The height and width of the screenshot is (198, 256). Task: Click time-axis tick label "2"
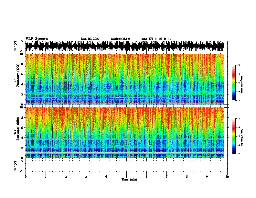(66, 177)
